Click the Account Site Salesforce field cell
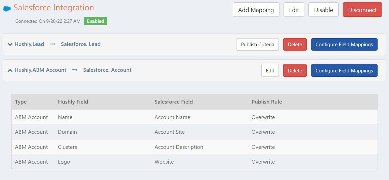This screenshot has width=389, height=180. [170, 132]
